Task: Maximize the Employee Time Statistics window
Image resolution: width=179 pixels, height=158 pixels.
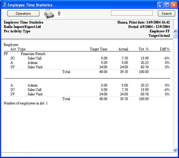Action: 167,5
